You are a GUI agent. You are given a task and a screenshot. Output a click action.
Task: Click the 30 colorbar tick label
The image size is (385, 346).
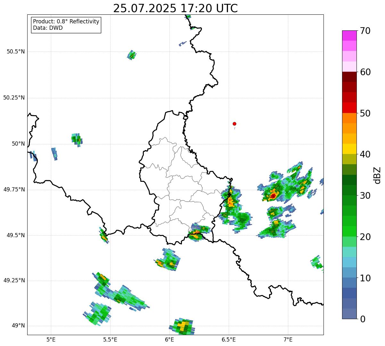tap(365, 196)
